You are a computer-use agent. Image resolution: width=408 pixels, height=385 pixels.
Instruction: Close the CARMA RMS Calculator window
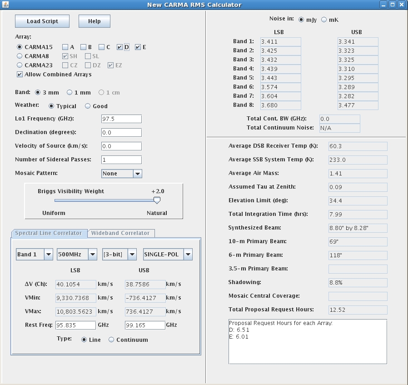coord(401,5)
